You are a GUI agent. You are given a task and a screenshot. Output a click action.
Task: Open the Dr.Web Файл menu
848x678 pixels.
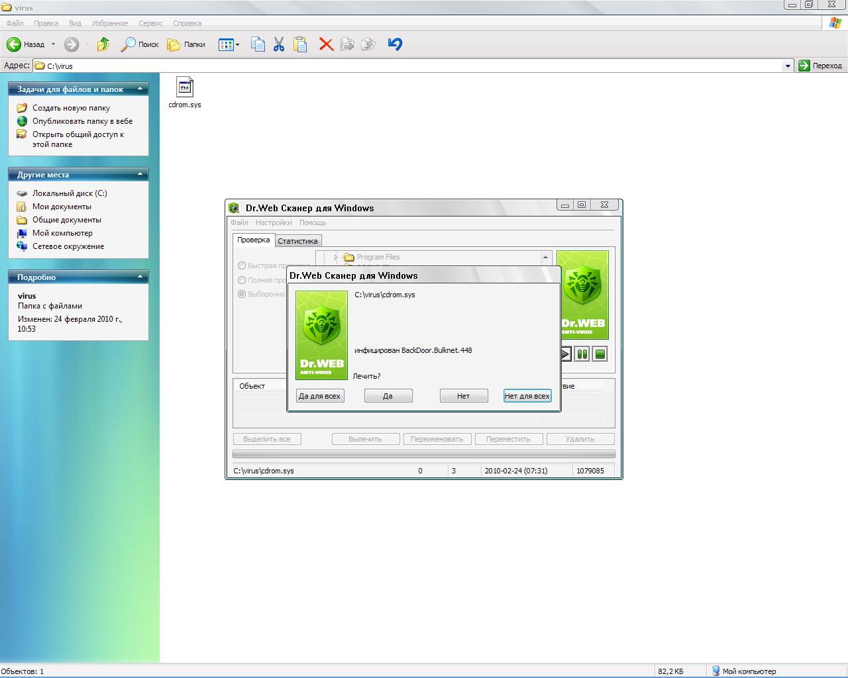(239, 222)
